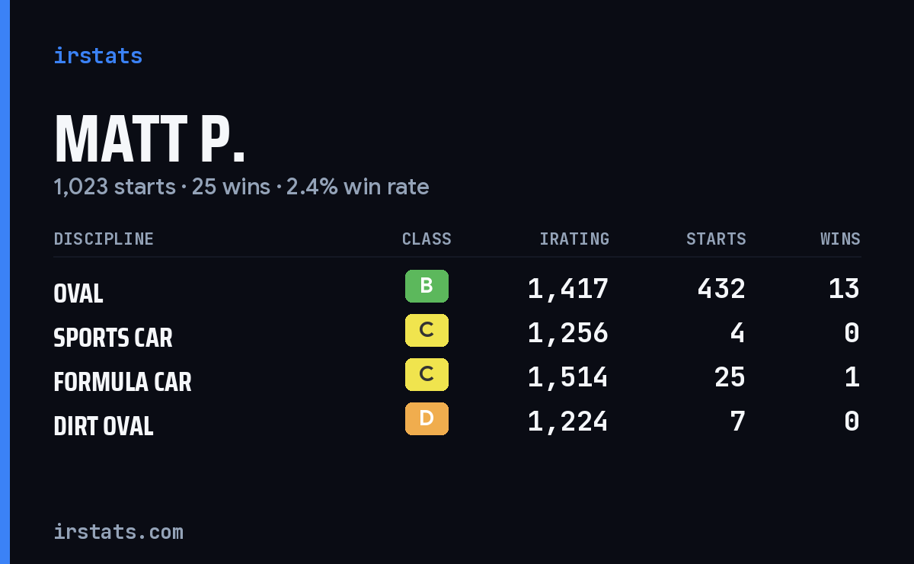Select the SPORTS CAR discipline row

click(x=457, y=333)
